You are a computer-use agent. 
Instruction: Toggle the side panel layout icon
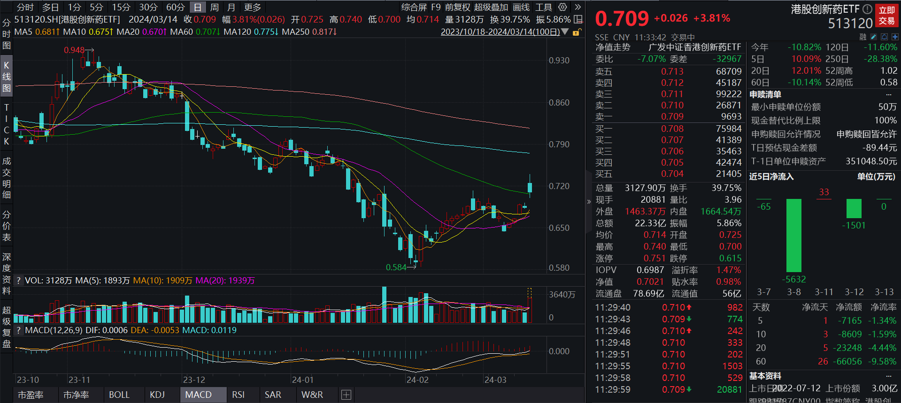coord(578,19)
